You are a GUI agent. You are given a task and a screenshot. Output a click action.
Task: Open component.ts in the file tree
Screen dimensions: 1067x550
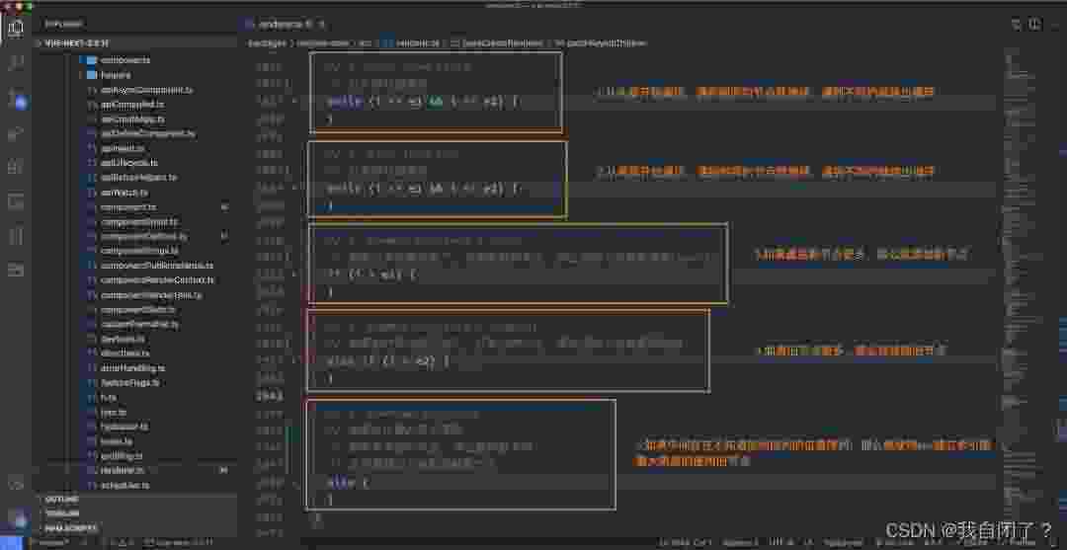[127, 206]
